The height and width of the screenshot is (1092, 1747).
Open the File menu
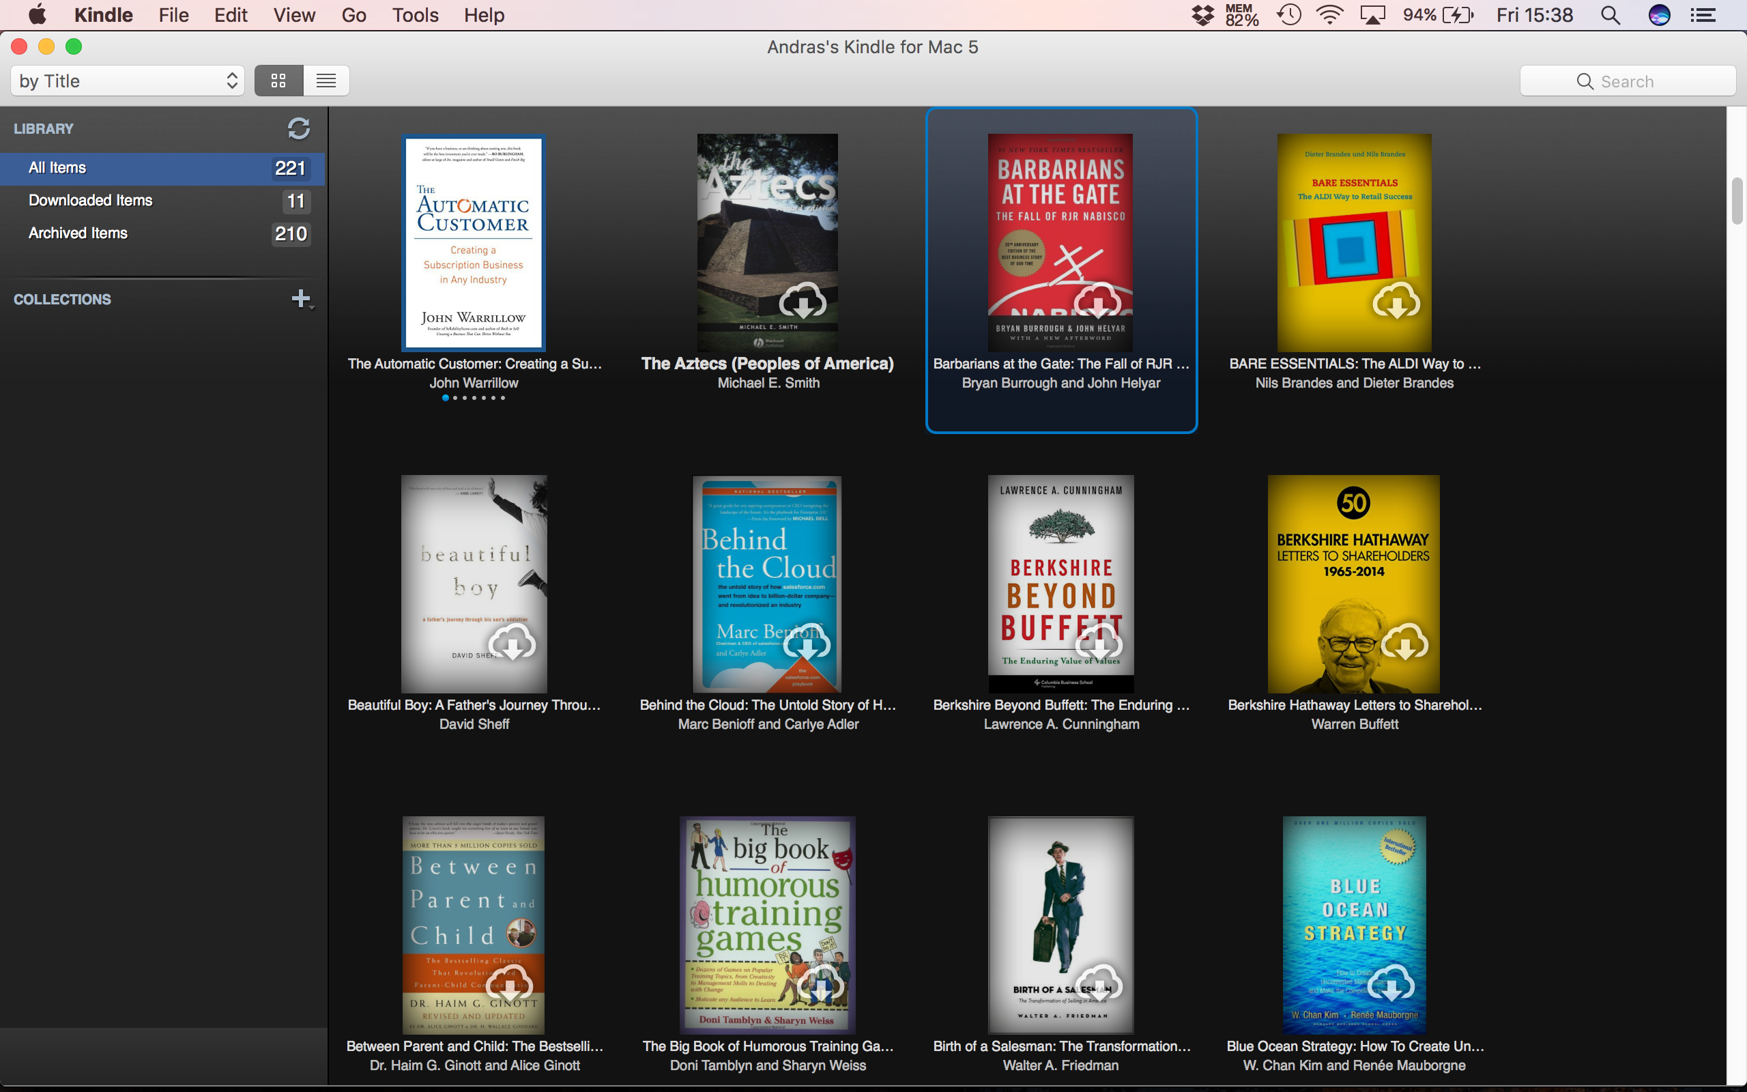coord(173,15)
